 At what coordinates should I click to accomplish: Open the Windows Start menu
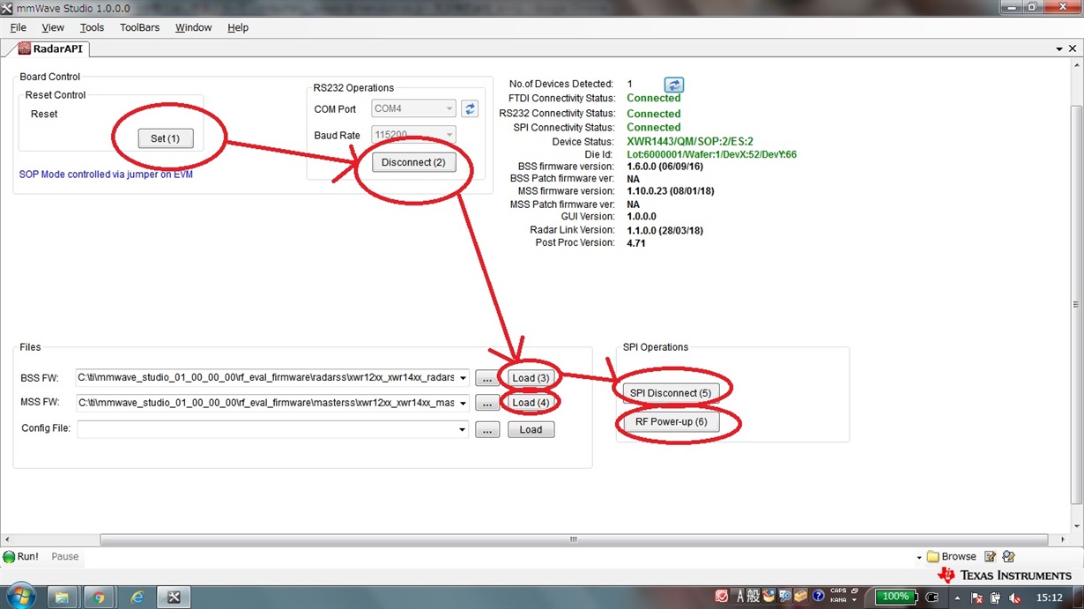pos(19,597)
